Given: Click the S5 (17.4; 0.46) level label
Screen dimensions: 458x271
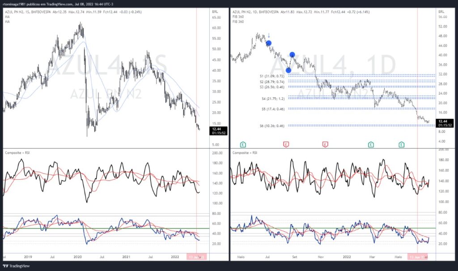Looking at the screenshot, I should (273, 109).
